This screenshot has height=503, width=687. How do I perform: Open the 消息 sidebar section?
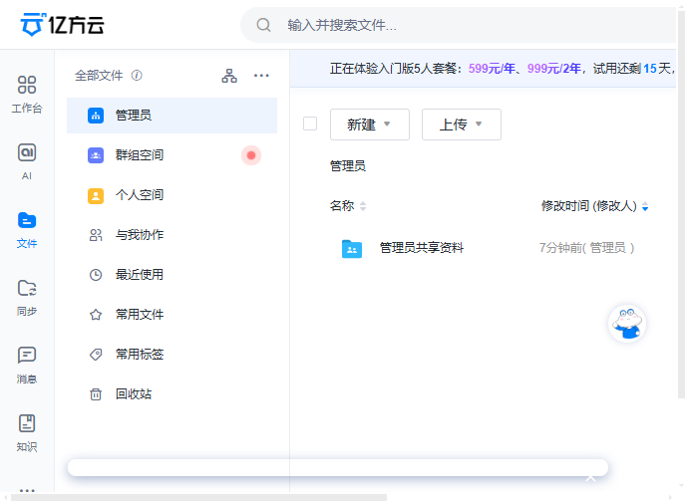27,366
